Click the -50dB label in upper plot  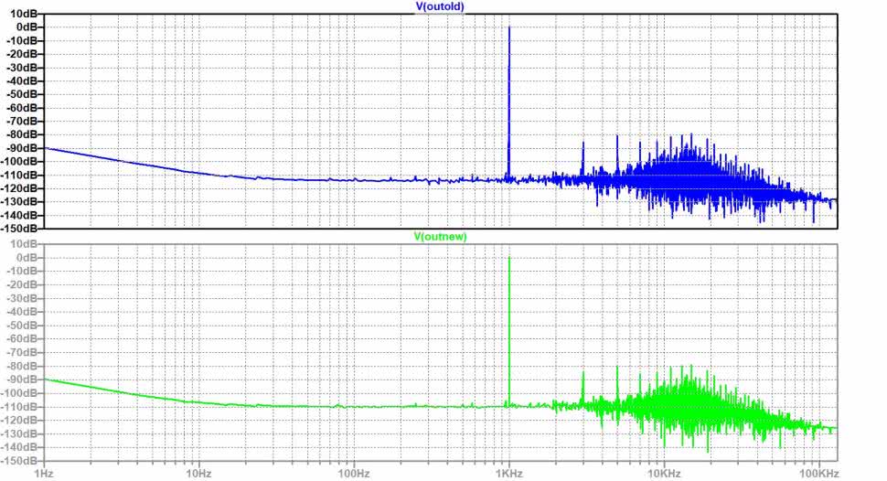pyautogui.click(x=24, y=94)
